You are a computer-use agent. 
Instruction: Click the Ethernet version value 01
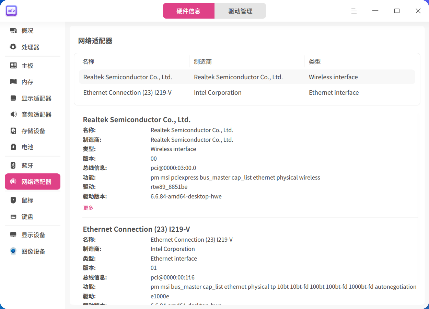pos(154,268)
